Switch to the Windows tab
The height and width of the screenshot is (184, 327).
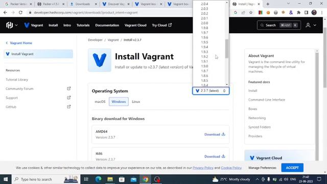119,102
